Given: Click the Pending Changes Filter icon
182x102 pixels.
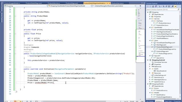Looking at the screenshot, I should click(x=160, y=6).
